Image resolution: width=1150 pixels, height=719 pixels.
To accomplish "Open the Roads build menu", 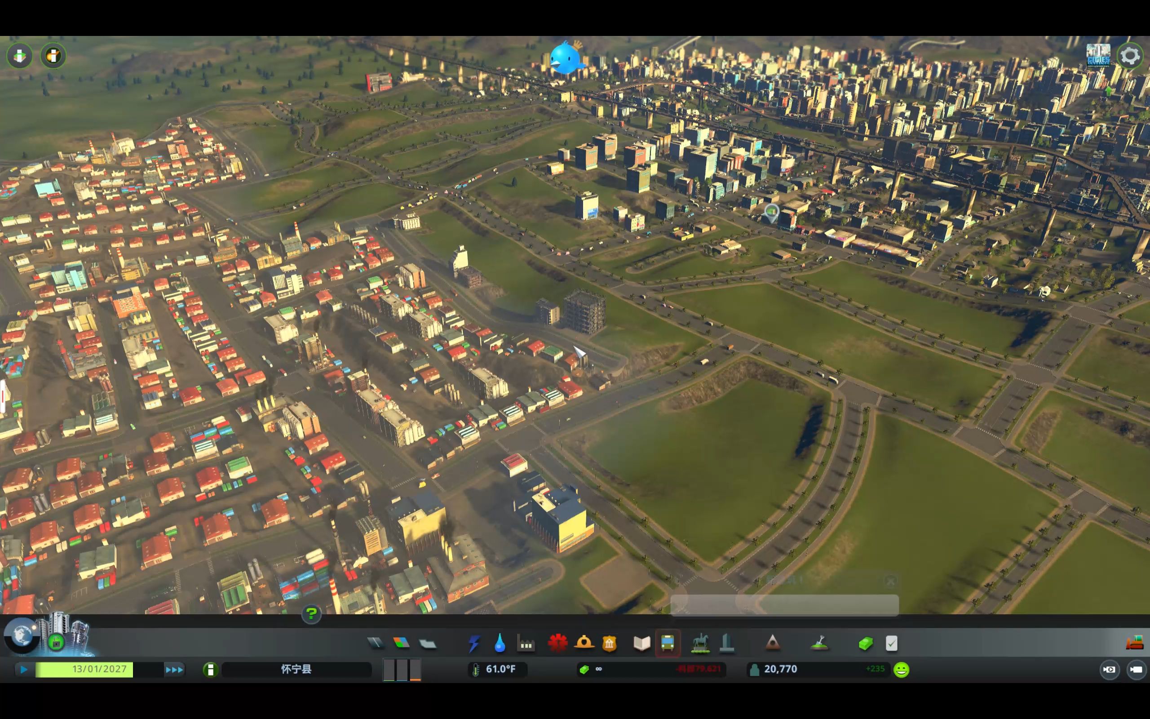I will coord(376,644).
